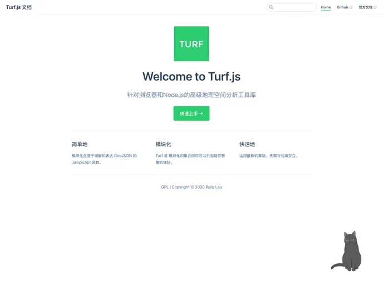
Task: Click the 快速上手 get started button
Action: (191, 114)
